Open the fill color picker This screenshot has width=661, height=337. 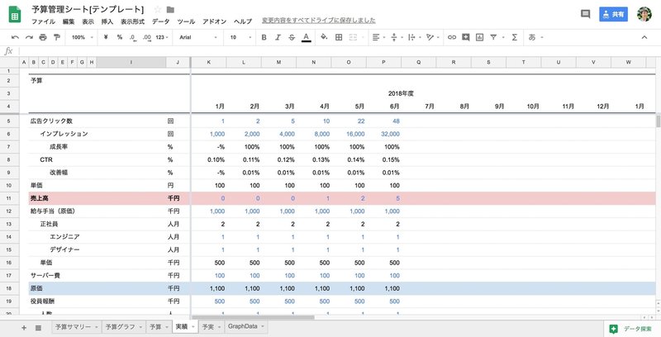point(324,37)
